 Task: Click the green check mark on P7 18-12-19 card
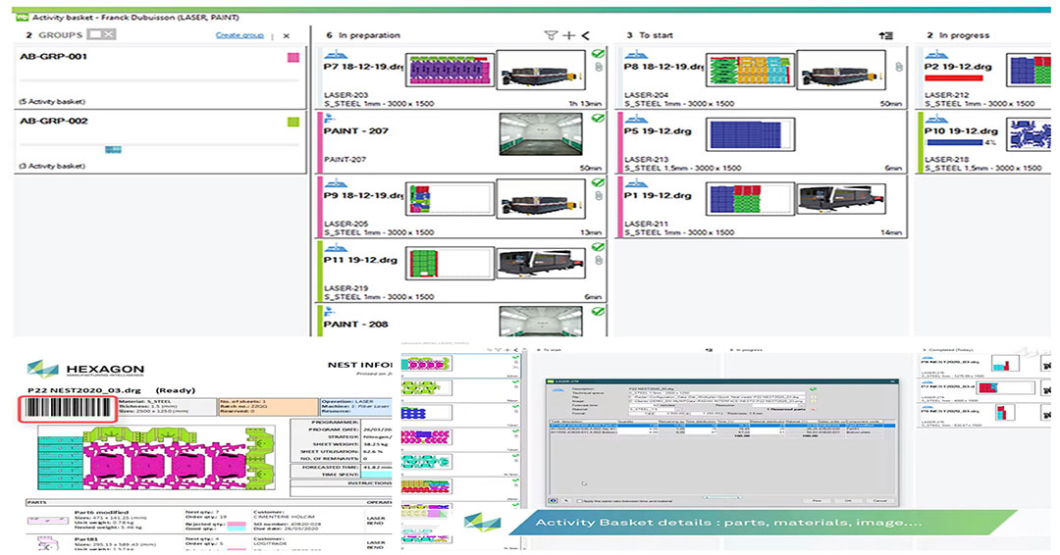click(598, 54)
